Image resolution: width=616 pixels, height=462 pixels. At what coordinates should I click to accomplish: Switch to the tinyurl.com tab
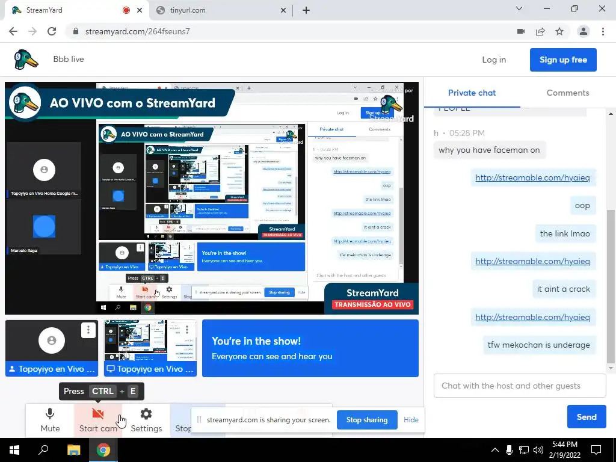point(220,10)
